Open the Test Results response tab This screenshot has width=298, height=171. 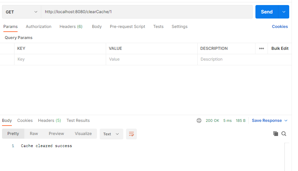[x=78, y=121]
